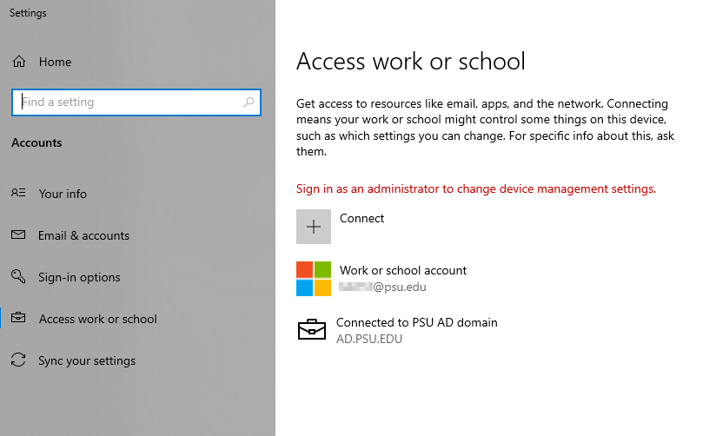Click the key icon for Sign-in options
This screenshot has height=436, width=716.
(19, 277)
